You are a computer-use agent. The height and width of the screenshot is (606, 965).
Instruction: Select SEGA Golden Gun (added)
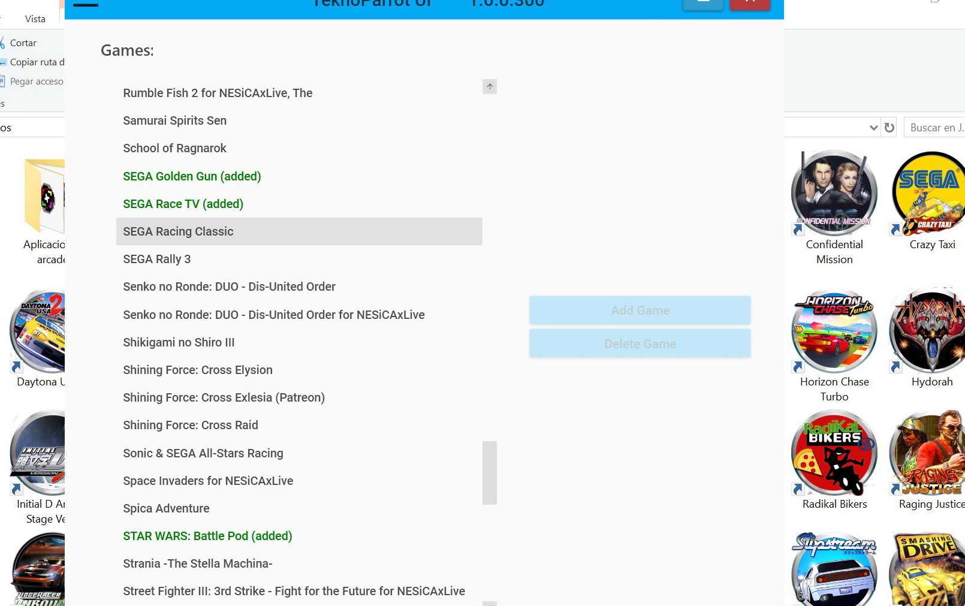point(299,176)
